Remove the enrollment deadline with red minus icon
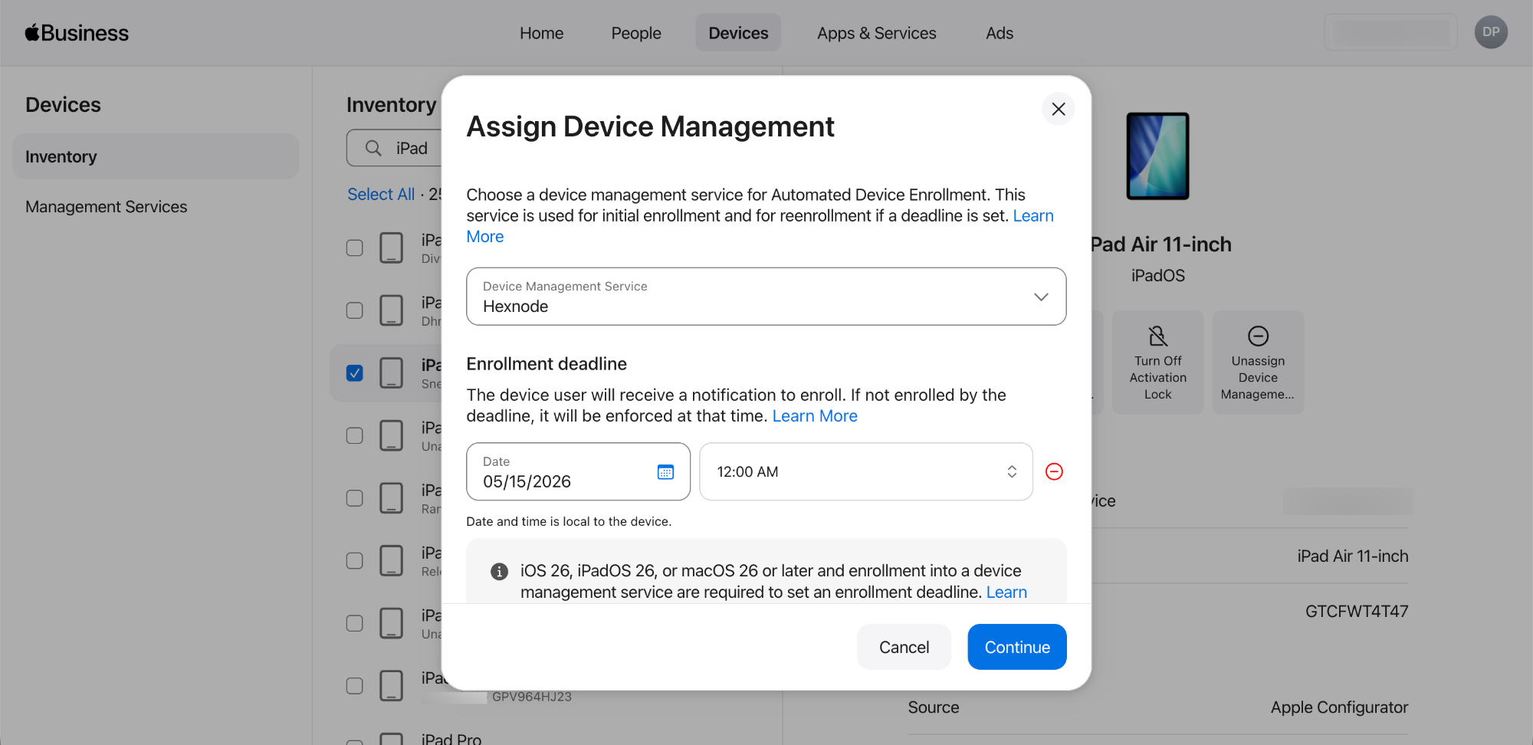 click(x=1054, y=471)
